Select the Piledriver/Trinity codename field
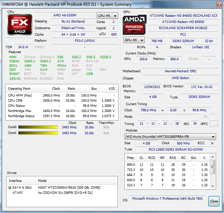This screenshot has height=213, width=224. click(x=73, y=28)
